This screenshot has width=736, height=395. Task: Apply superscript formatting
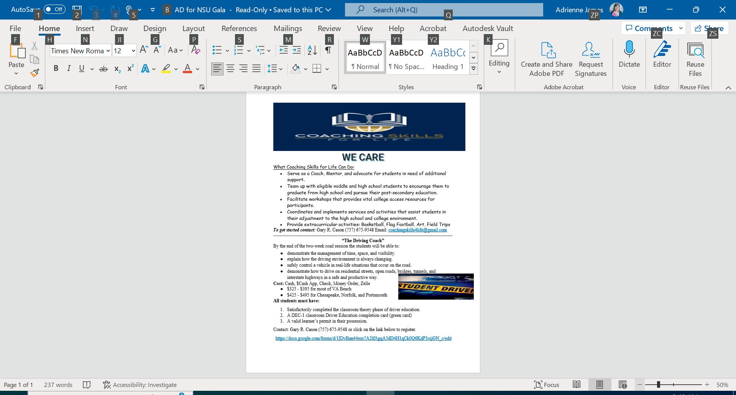[130, 69]
